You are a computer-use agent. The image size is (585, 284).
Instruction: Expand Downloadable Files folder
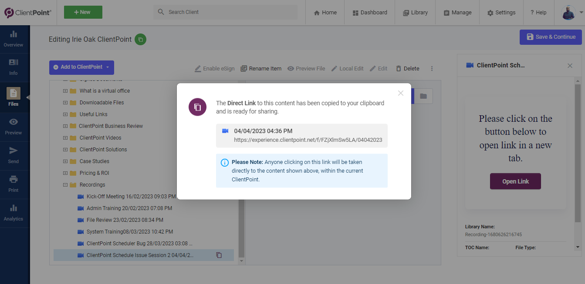click(x=65, y=103)
